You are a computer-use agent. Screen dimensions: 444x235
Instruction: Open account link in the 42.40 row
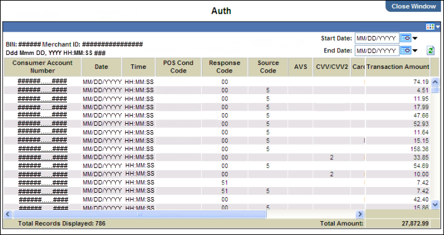coord(44,200)
